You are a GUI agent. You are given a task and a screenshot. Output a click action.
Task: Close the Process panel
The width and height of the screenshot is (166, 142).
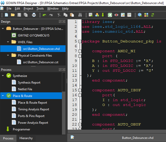click(x=64, y=69)
